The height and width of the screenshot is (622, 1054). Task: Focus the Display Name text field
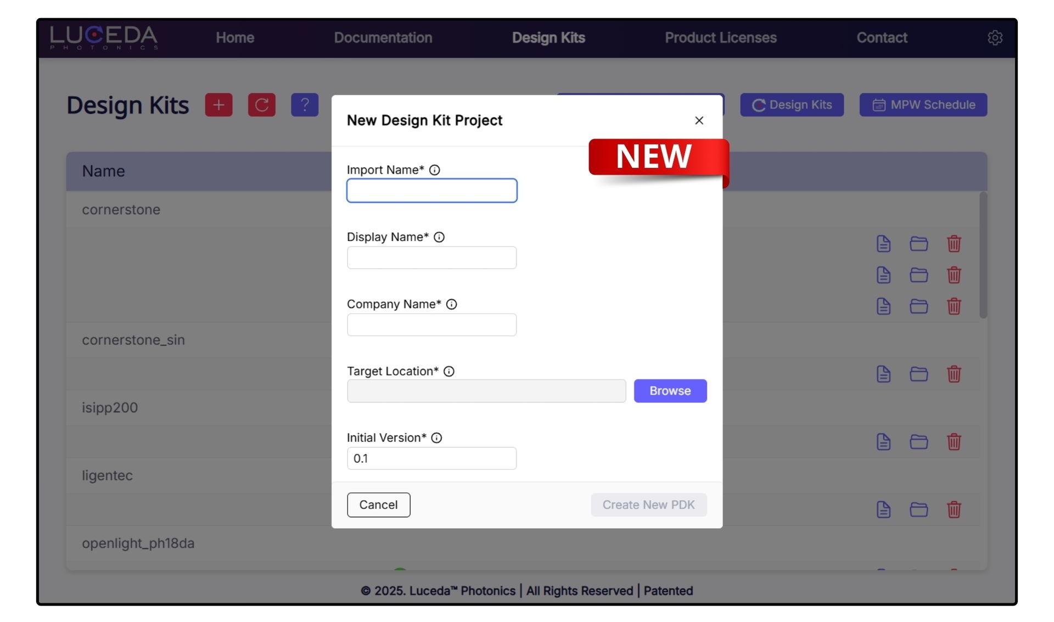point(431,258)
